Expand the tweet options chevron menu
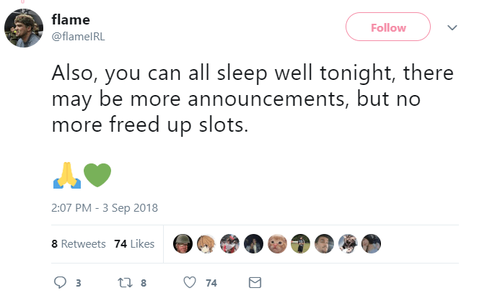 coord(452,27)
